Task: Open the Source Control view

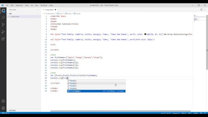Action: pos(3,25)
